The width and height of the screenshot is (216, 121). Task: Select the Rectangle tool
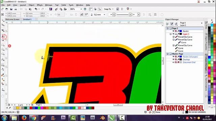click(x=3, y=45)
